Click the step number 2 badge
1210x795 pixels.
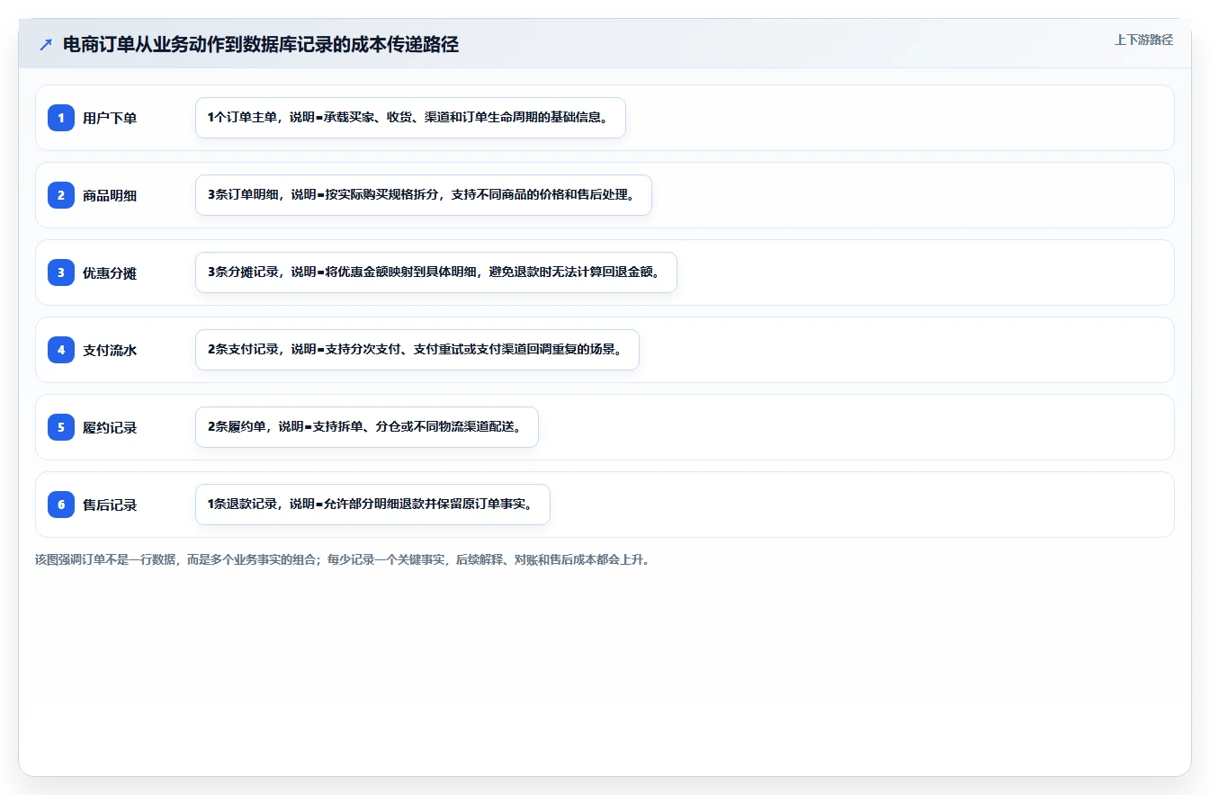(61, 195)
